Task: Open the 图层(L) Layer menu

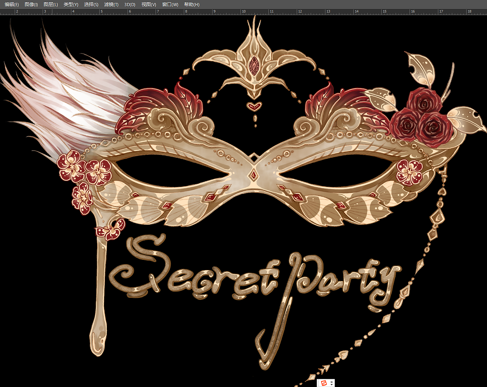Action: point(51,4)
